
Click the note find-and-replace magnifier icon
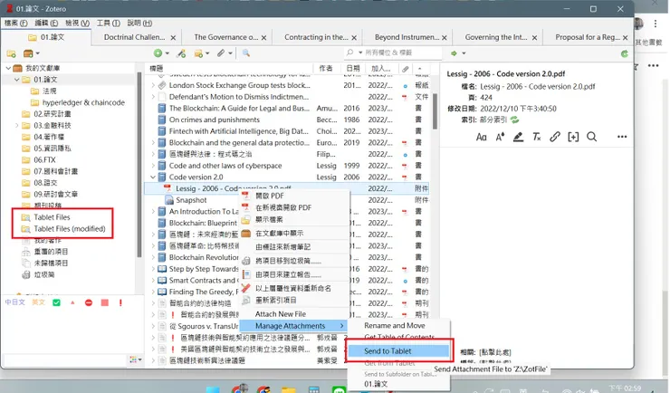coord(591,137)
